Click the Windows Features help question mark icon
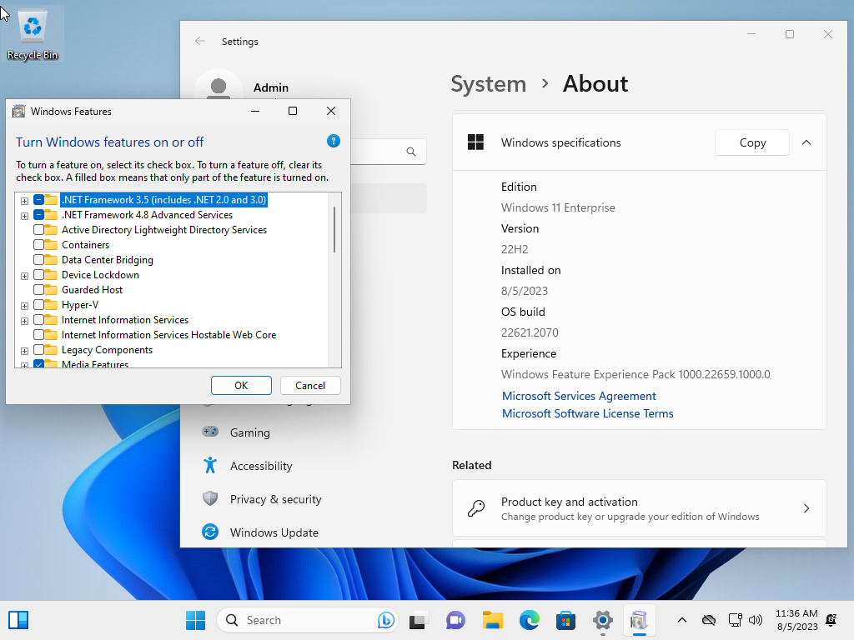 pyautogui.click(x=334, y=142)
